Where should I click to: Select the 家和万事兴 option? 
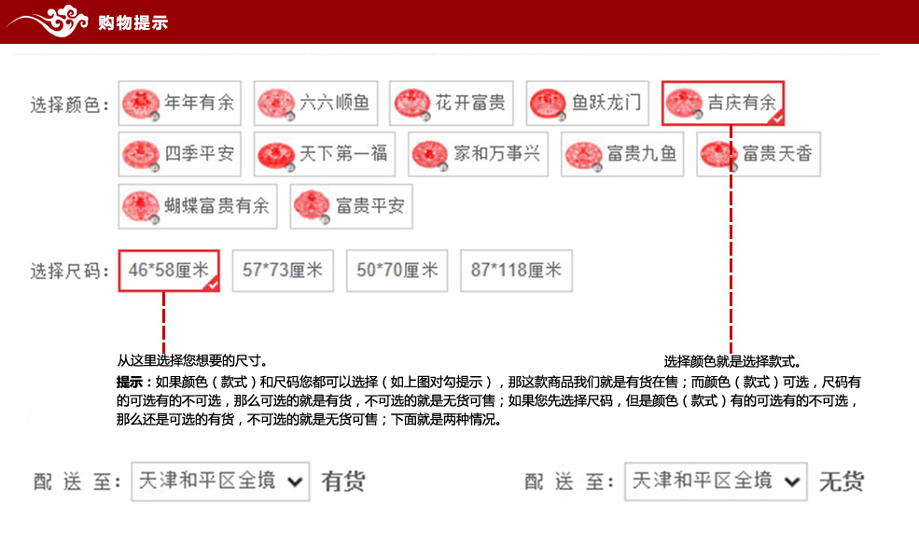coord(479,154)
